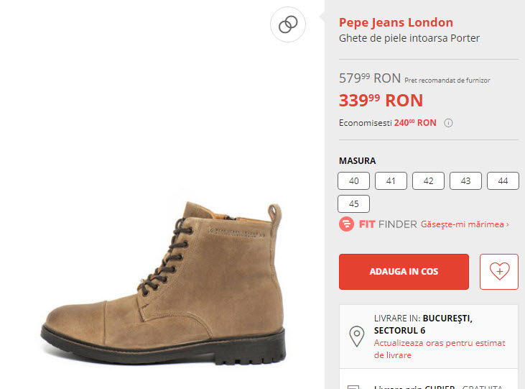Click the 339.99 RON discounted price
The image size is (525, 389).
point(381,100)
